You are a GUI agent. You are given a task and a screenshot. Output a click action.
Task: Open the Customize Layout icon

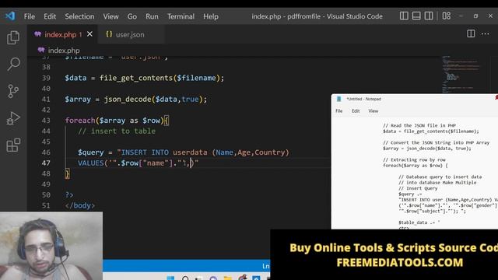click(447, 16)
